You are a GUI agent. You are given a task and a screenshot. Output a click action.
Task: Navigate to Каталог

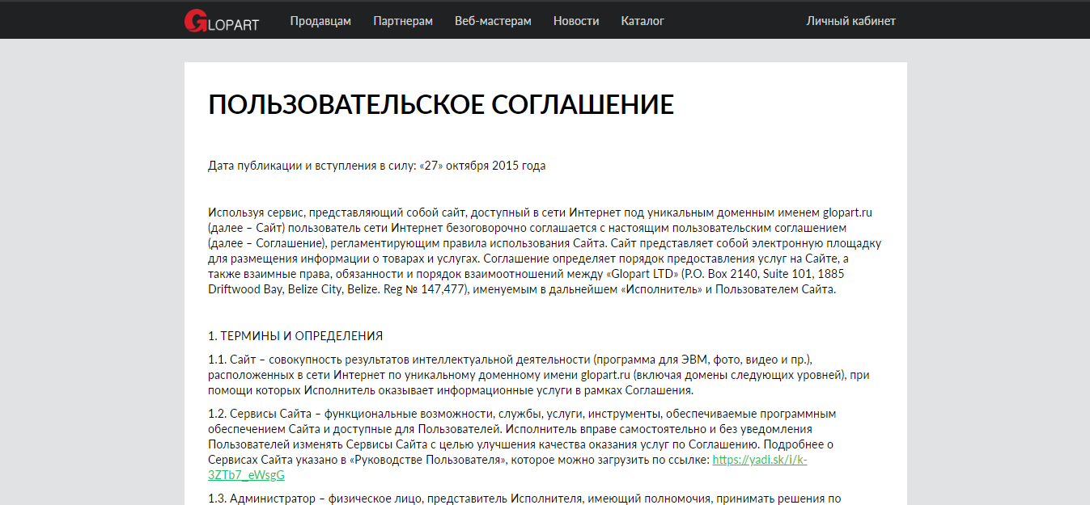point(643,21)
